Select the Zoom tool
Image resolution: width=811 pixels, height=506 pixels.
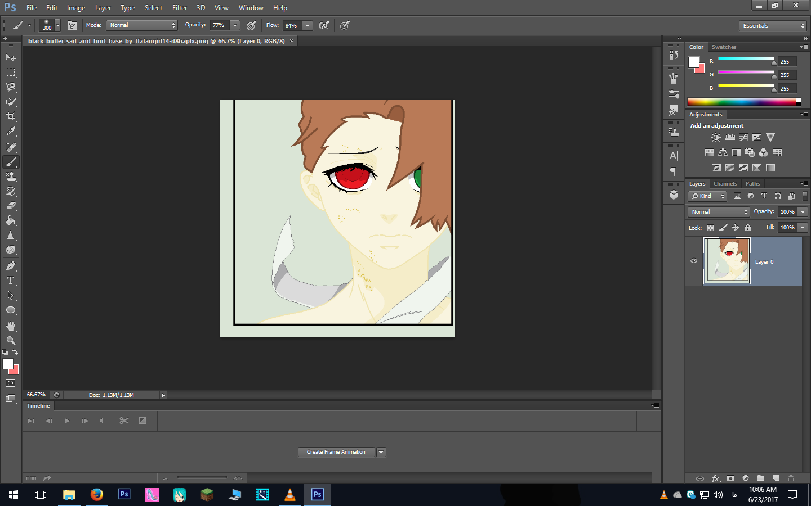11,341
